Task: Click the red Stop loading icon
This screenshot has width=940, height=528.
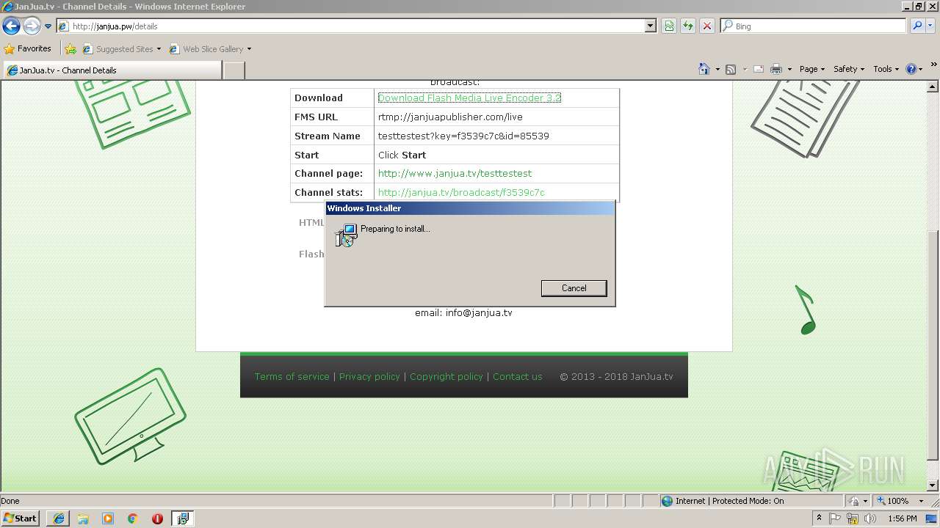Action: [x=707, y=26]
